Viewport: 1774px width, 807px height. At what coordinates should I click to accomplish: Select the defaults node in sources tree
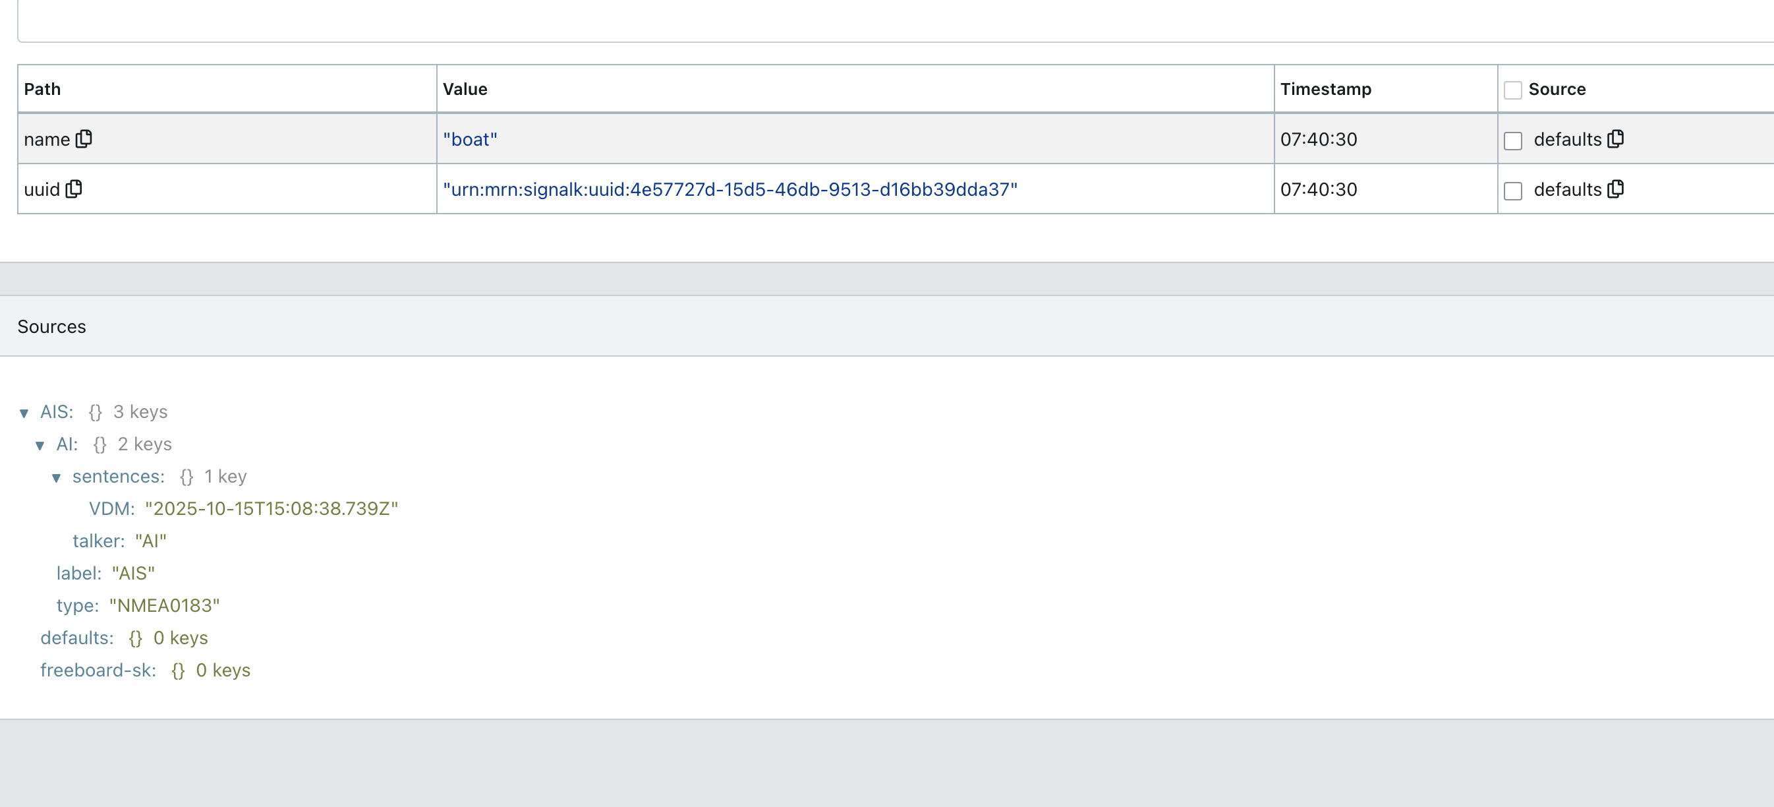click(x=76, y=638)
